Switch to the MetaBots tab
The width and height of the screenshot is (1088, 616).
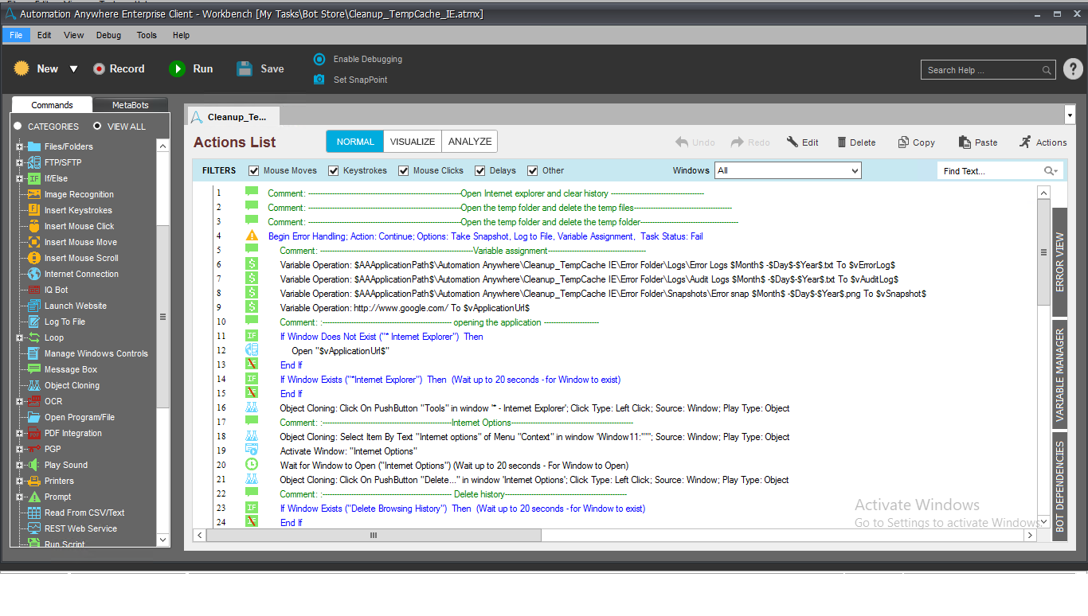[130, 105]
